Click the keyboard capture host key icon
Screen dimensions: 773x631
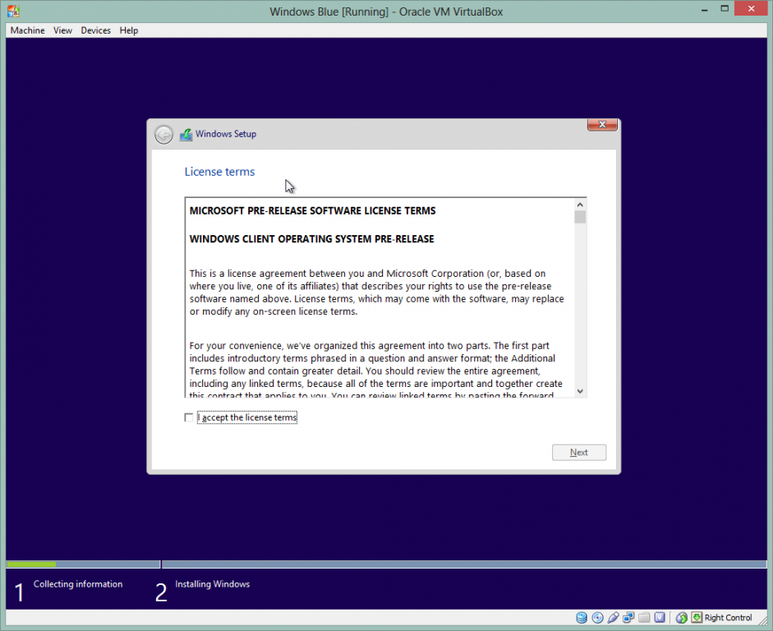(697, 617)
